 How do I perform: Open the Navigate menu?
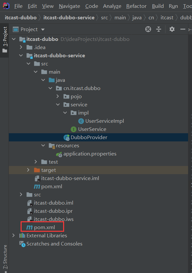[x=69, y=6]
